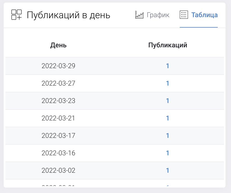Click the День column header
The width and height of the screenshot is (231, 193).
(x=58, y=45)
